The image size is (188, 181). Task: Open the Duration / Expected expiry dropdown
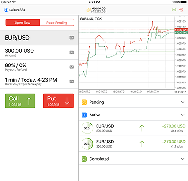[x=72, y=82]
